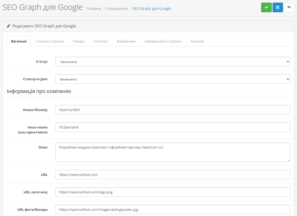Select the Категорії tab

[x=101, y=41]
